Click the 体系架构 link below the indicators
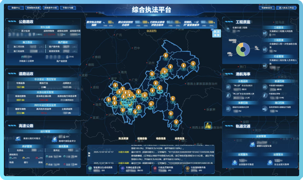 pos(151,31)
